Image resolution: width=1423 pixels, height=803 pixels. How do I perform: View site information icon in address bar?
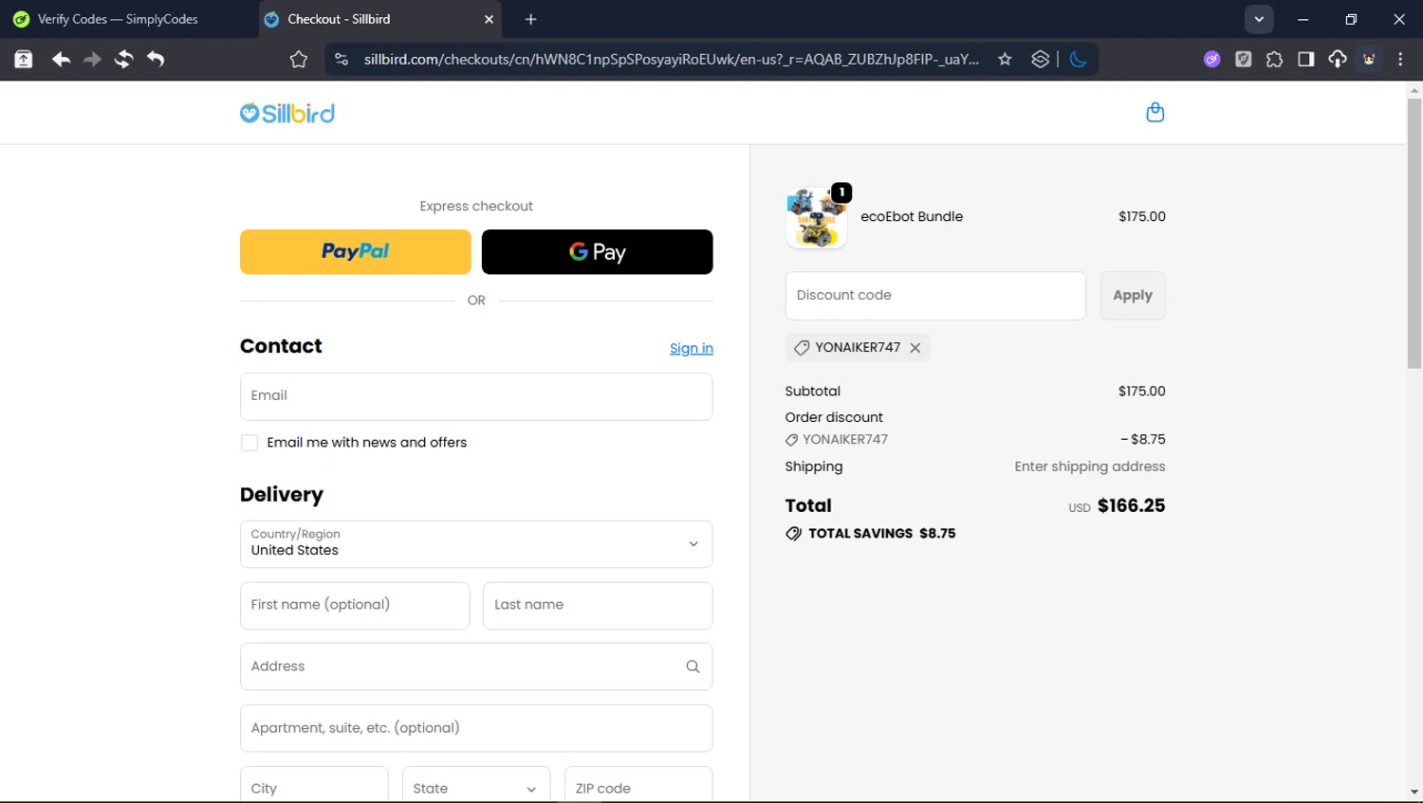(342, 59)
